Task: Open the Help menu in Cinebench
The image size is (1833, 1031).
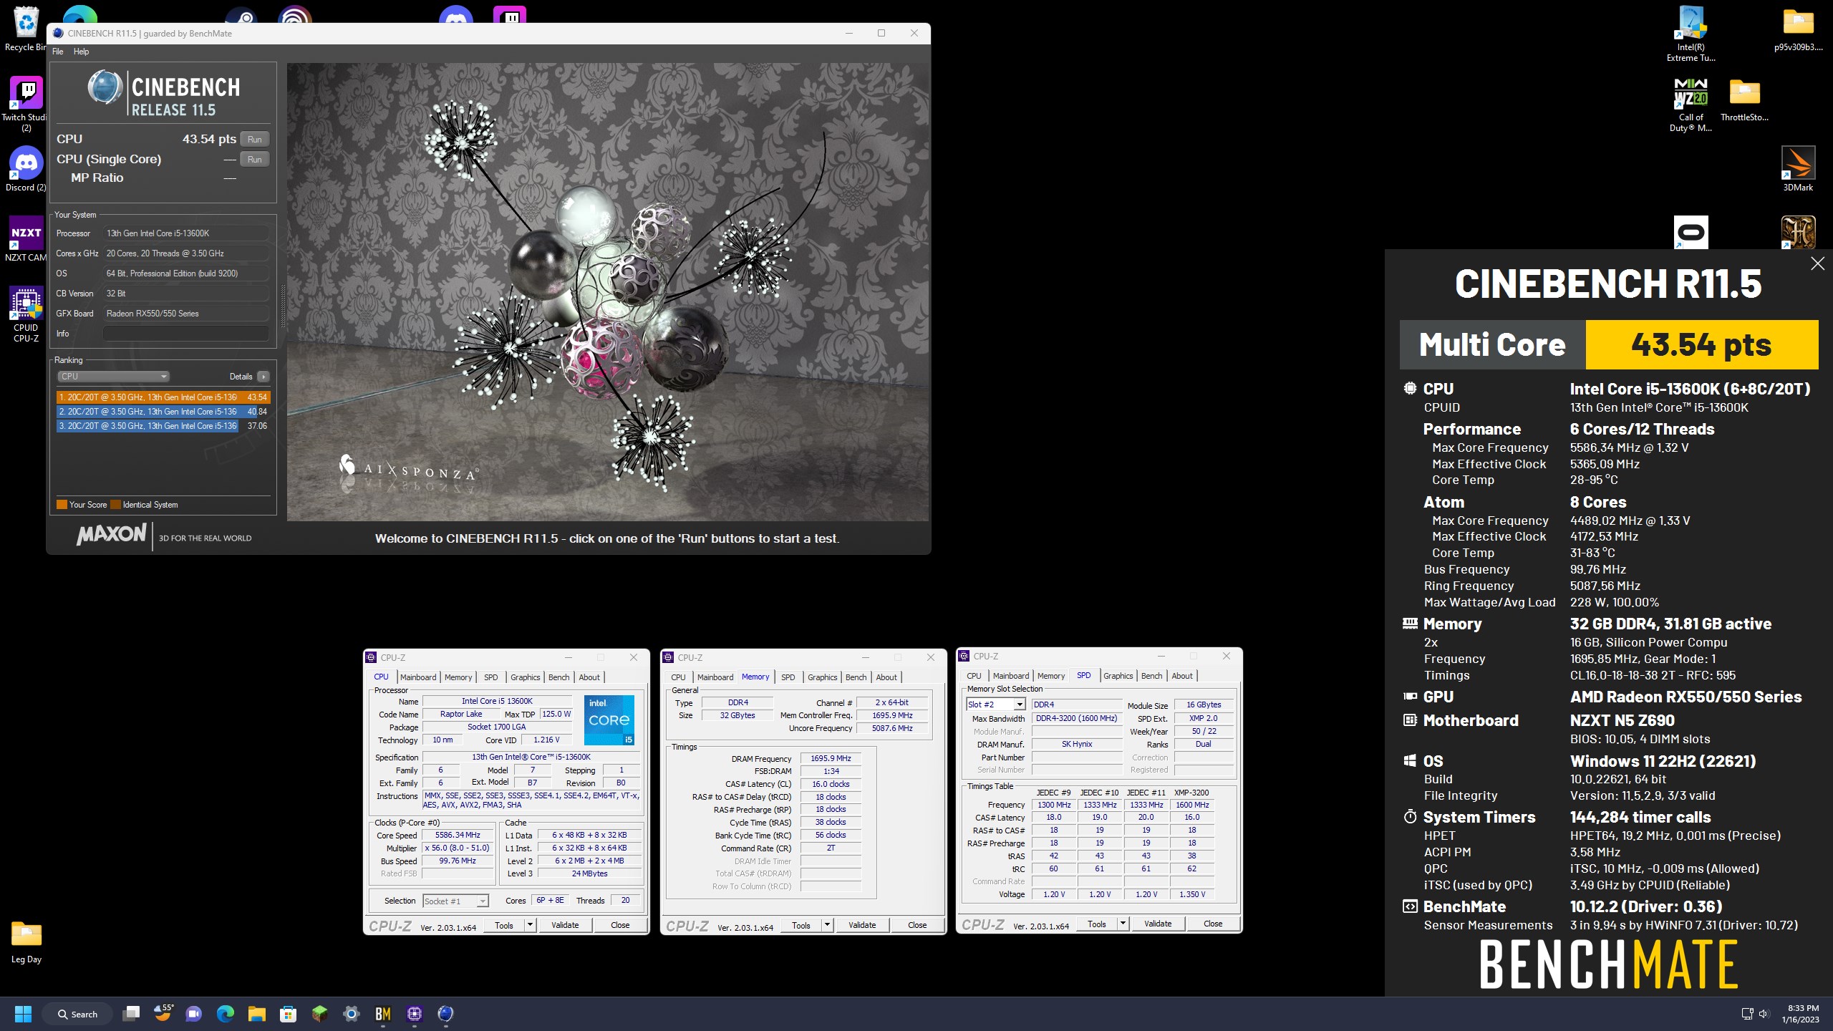Action: (x=82, y=52)
